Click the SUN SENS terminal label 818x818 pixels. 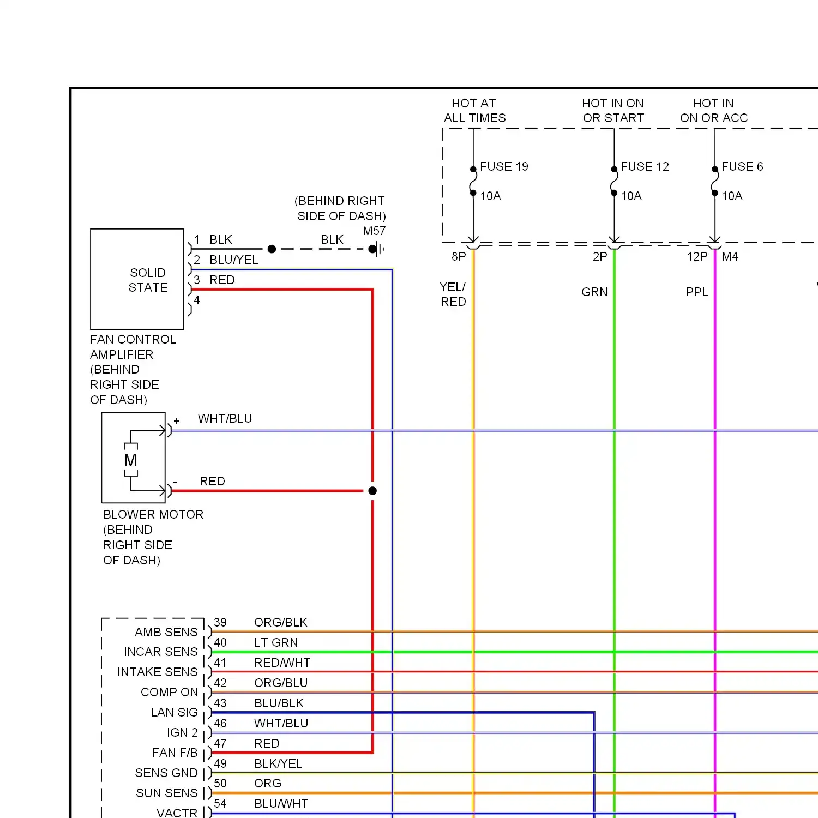pos(167,793)
